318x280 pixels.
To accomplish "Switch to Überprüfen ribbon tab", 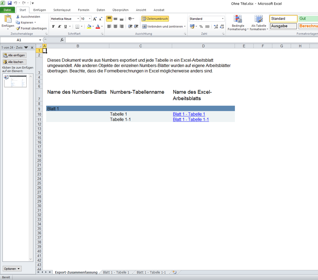I will click(x=120, y=10).
